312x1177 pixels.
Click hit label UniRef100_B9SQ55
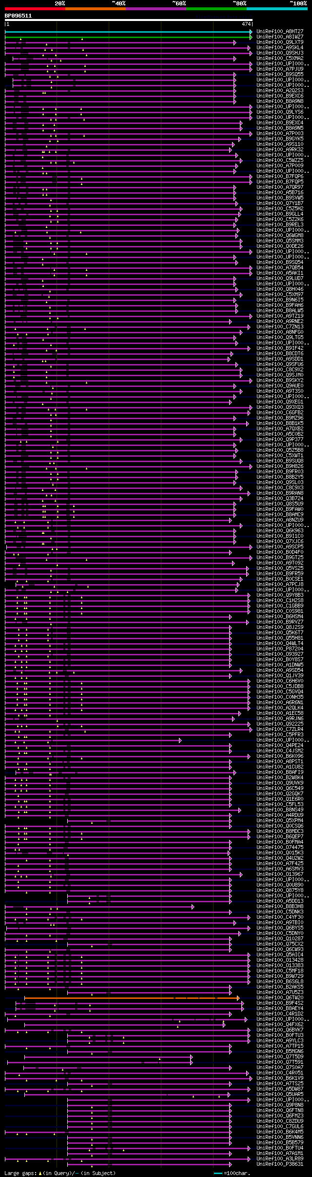(x=280, y=75)
